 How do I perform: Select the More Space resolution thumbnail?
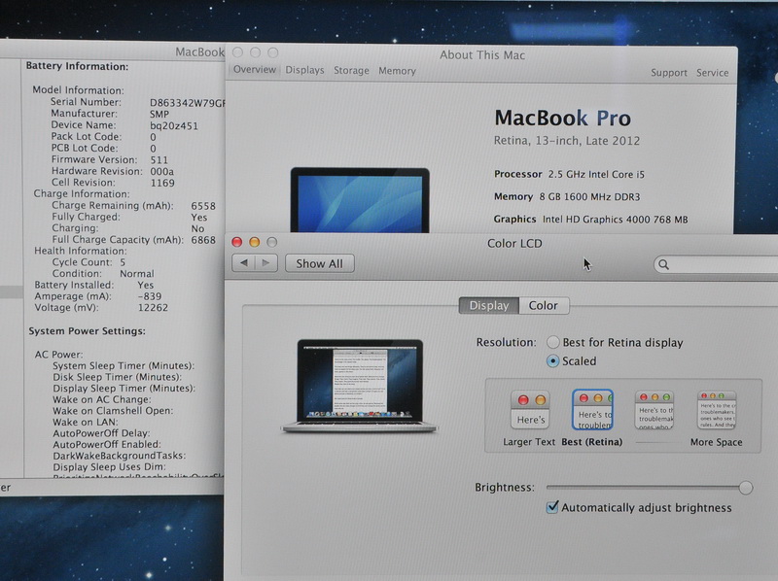click(x=717, y=410)
